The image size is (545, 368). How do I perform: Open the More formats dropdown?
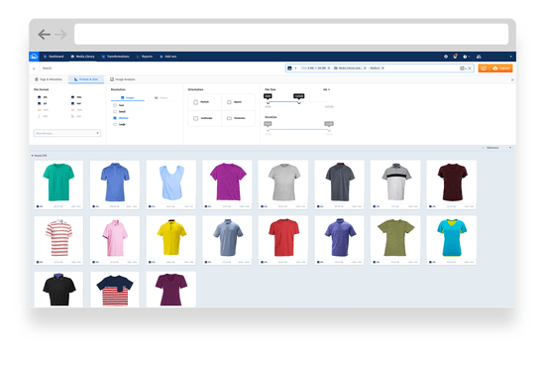(x=67, y=133)
